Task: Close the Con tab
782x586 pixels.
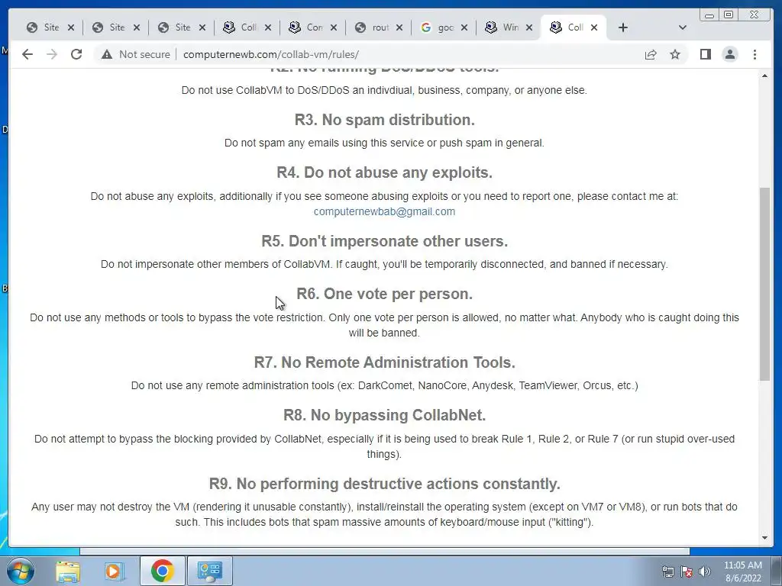Action: point(334,27)
